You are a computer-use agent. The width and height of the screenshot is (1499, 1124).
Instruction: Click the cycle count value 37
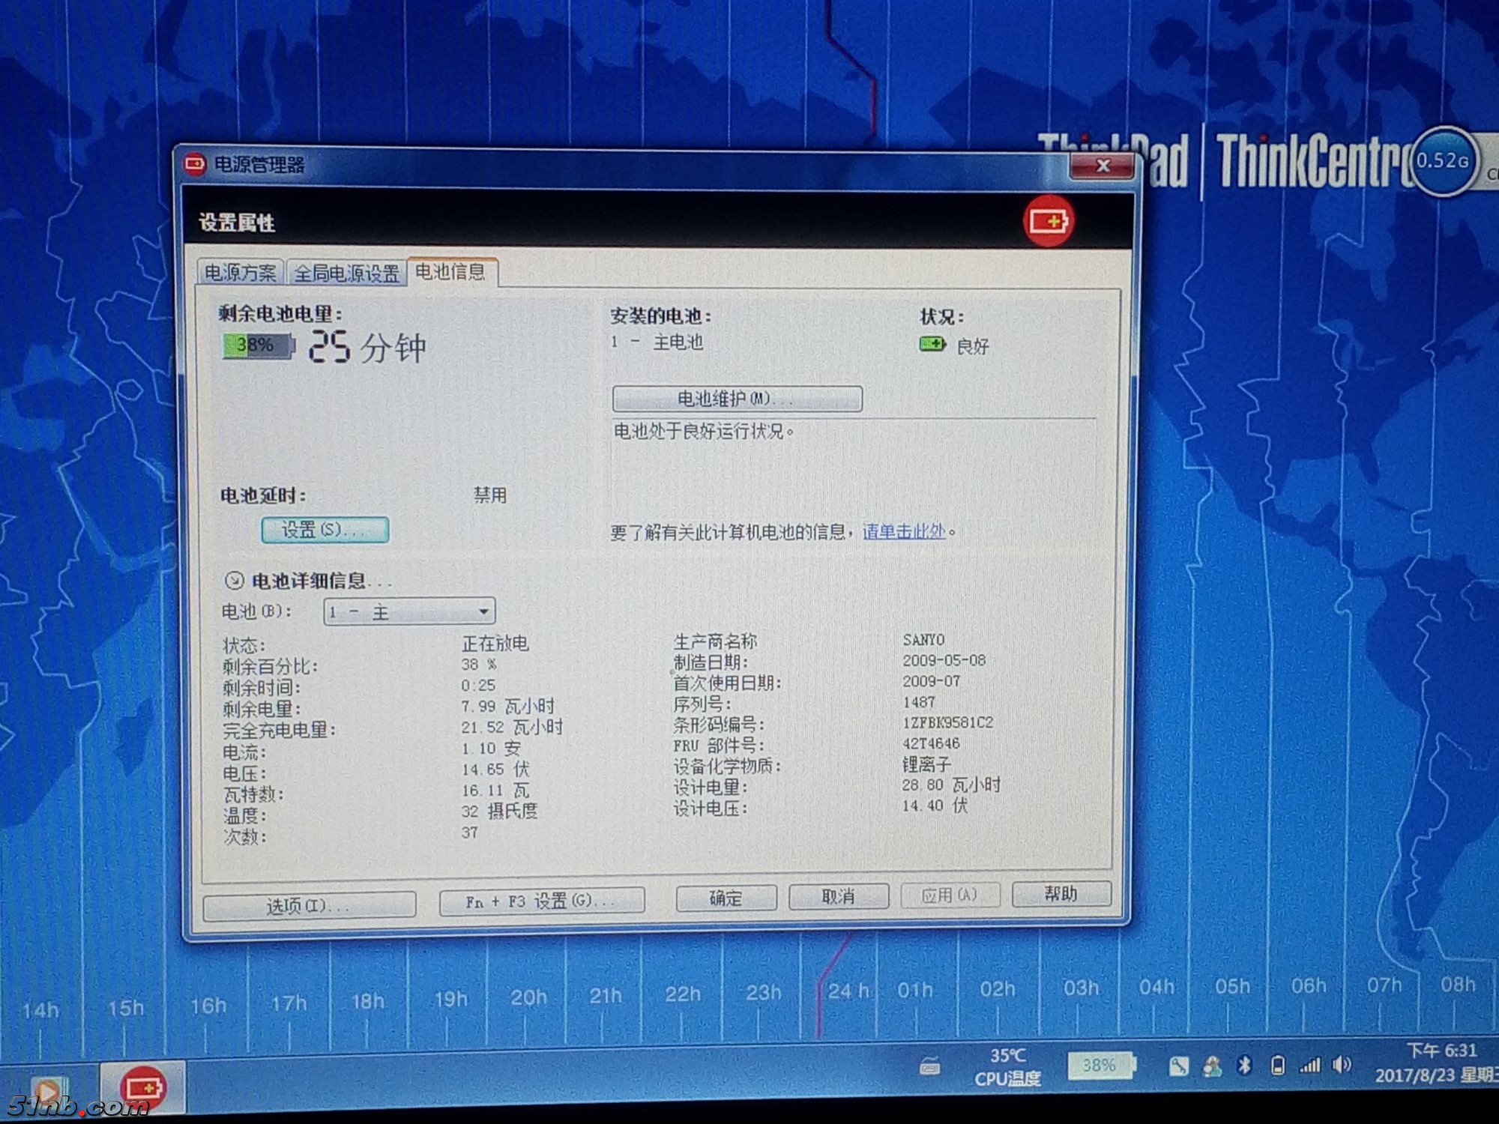(x=470, y=832)
